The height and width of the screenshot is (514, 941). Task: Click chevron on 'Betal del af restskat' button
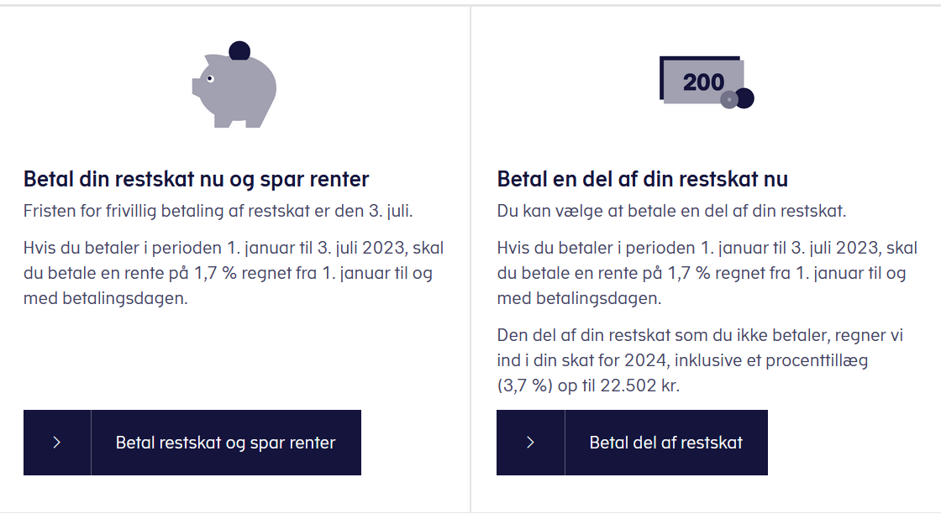pyautogui.click(x=530, y=443)
